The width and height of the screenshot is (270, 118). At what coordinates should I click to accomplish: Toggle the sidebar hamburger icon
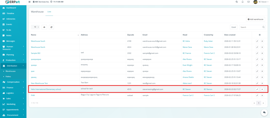[29, 2]
